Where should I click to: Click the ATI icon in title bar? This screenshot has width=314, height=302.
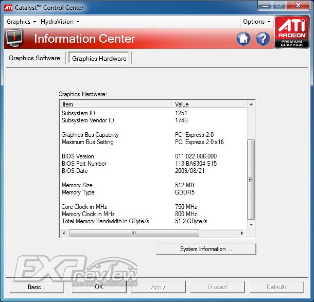coord(8,8)
